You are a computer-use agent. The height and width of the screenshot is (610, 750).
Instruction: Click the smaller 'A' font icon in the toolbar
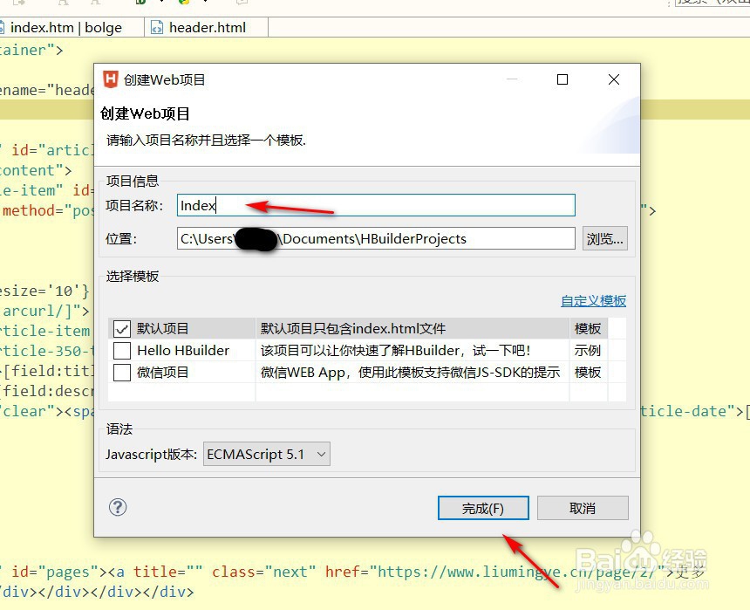96,3
